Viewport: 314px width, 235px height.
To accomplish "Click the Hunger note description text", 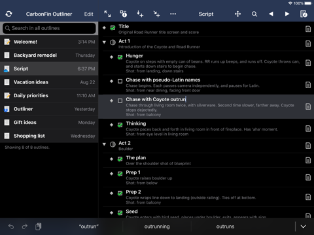I will pos(213,66).
